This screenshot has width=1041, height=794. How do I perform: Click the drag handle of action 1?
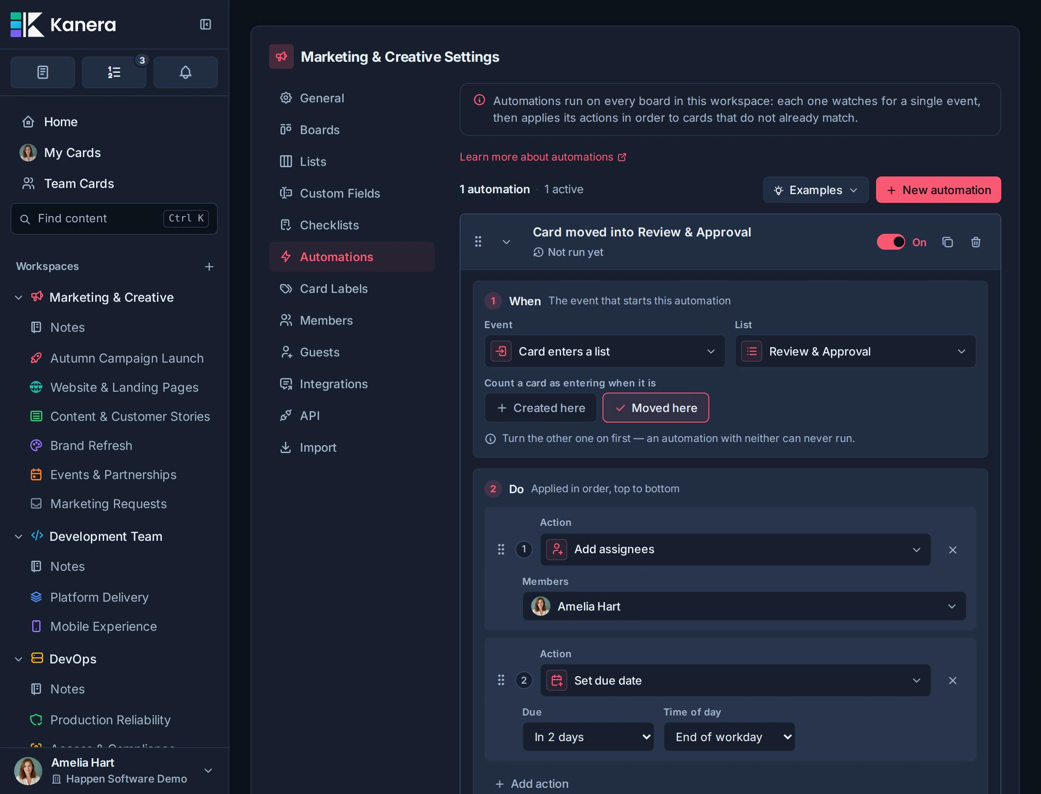point(501,549)
